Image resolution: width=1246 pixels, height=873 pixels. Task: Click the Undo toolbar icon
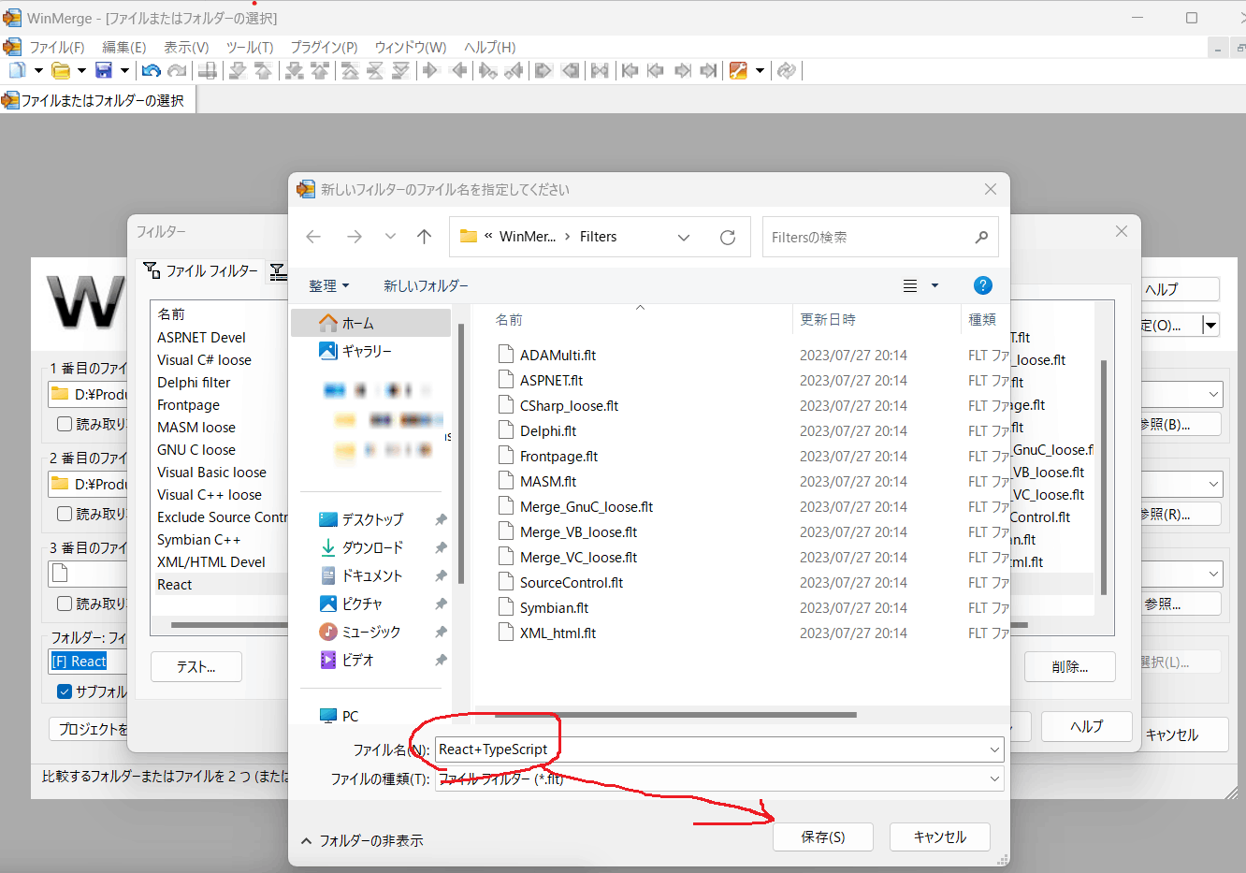pos(152,70)
